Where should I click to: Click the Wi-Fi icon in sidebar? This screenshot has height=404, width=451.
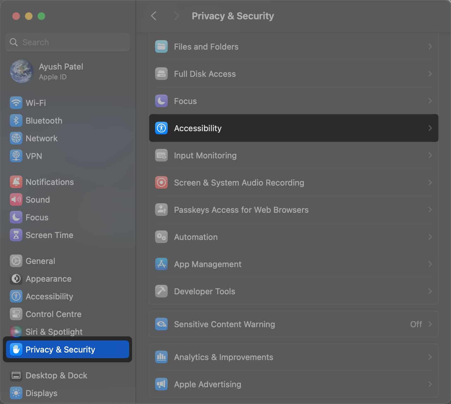pyautogui.click(x=16, y=103)
